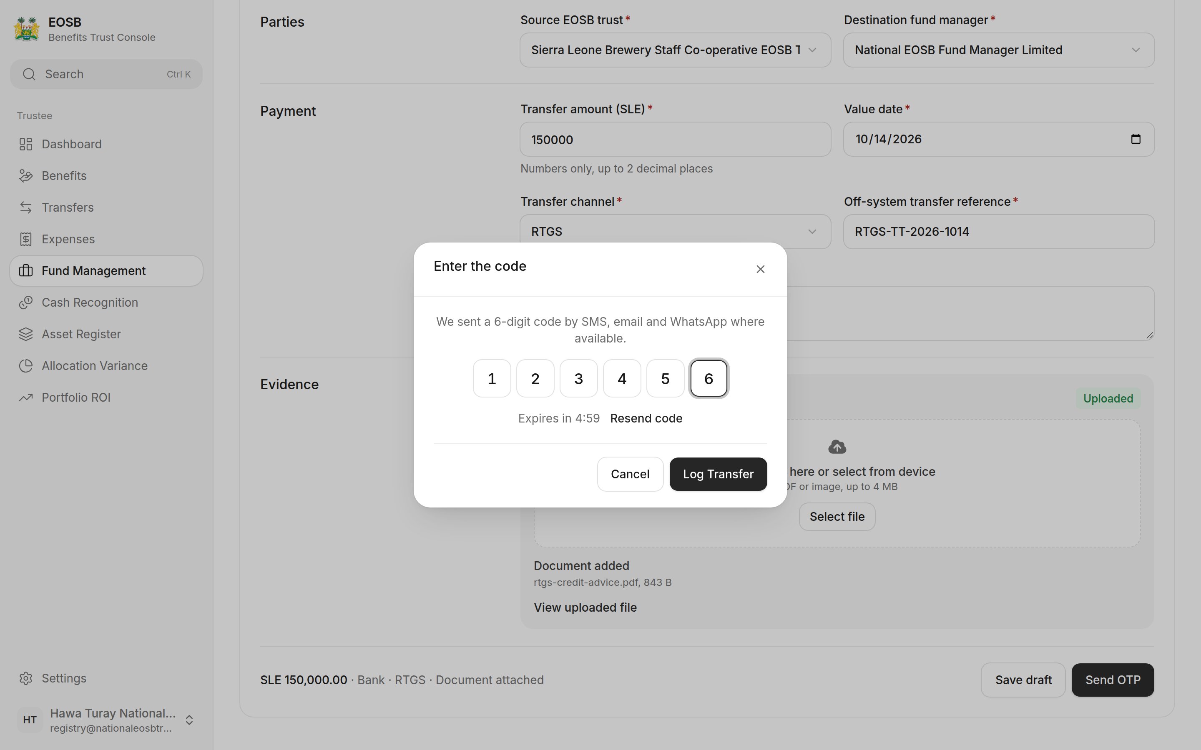Select the sixth OTP digit box
This screenshot has width=1201, height=750.
click(709, 378)
